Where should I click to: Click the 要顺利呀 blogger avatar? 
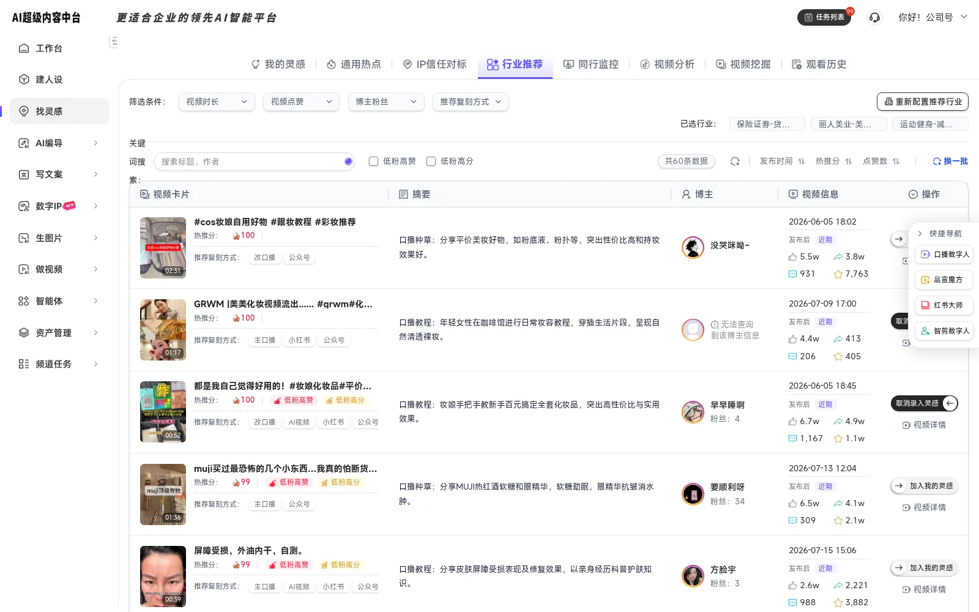(x=693, y=494)
